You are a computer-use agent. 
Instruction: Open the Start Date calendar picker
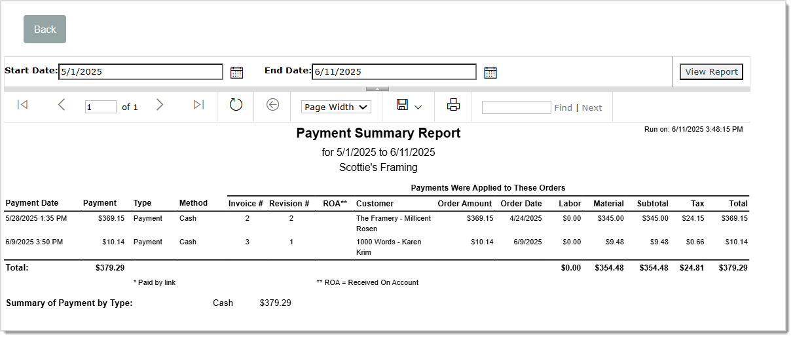coord(236,73)
